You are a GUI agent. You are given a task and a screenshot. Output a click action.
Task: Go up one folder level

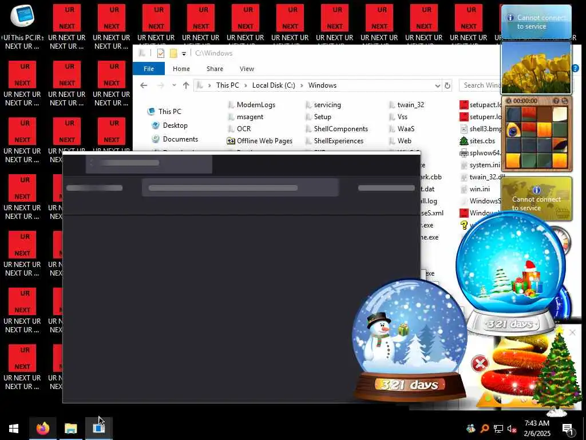[186, 85]
